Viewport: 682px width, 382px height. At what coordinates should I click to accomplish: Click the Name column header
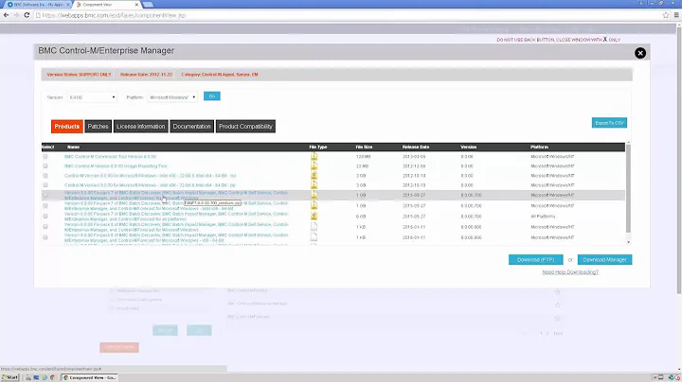(x=73, y=147)
